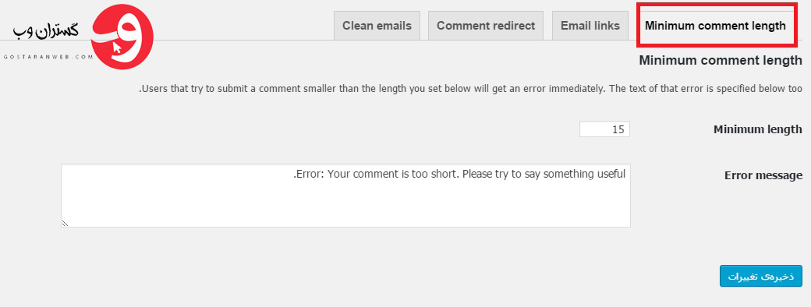The height and width of the screenshot is (307, 811).
Task: Click the Error message field label
Action: click(x=763, y=175)
